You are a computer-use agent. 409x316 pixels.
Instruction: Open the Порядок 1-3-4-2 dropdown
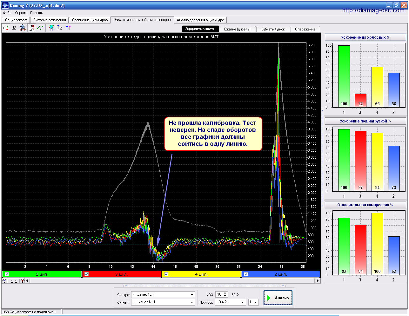click(243, 302)
